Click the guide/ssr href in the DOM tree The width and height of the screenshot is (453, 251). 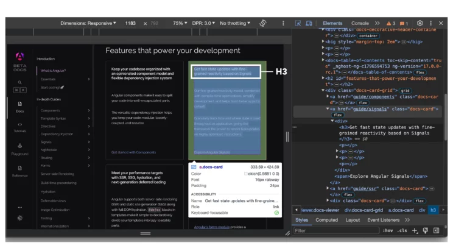365,188
